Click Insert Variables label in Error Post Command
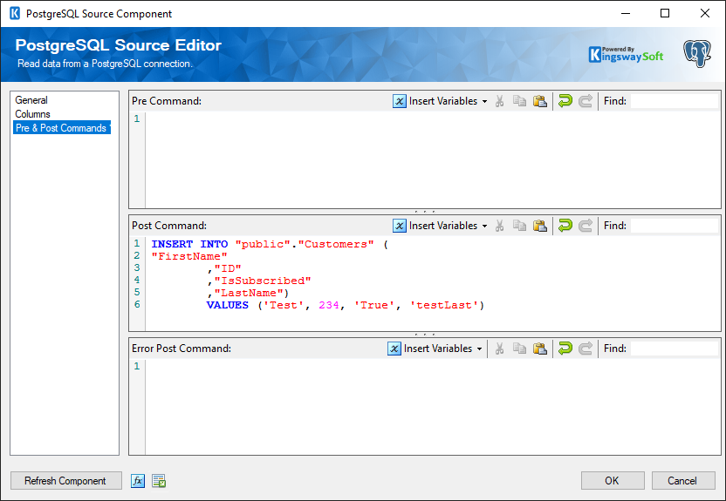 click(438, 349)
